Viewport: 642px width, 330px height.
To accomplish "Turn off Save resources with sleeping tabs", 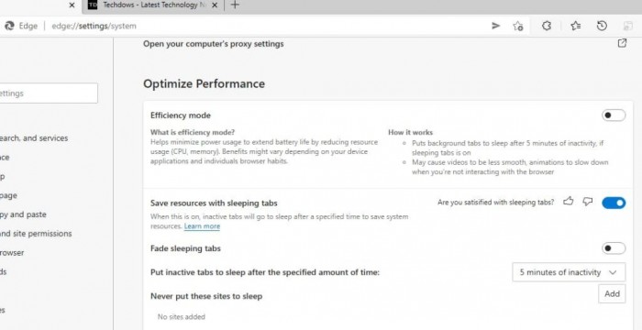I will (614, 203).
